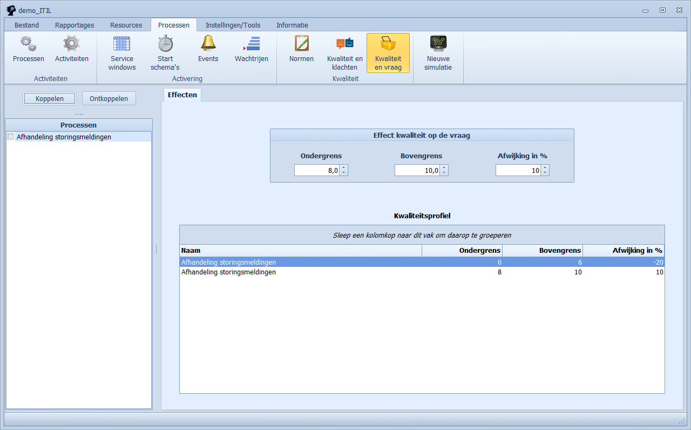This screenshot has width=691, height=430.
Task: Start Nieuwe simulatie monitor icon
Action: 438,43
